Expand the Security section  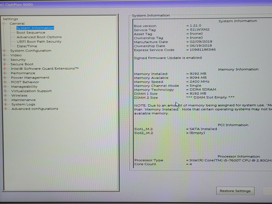click(4, 60)
